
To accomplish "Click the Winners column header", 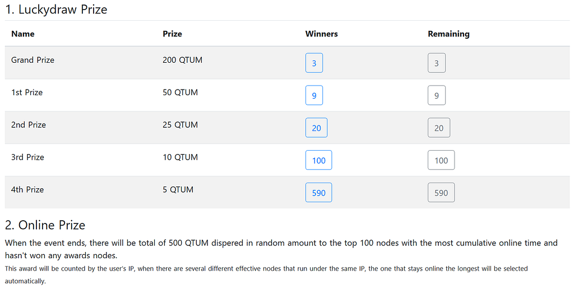I will pos(321,34).
